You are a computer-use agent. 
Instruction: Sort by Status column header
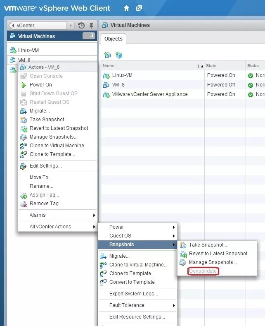256,66
